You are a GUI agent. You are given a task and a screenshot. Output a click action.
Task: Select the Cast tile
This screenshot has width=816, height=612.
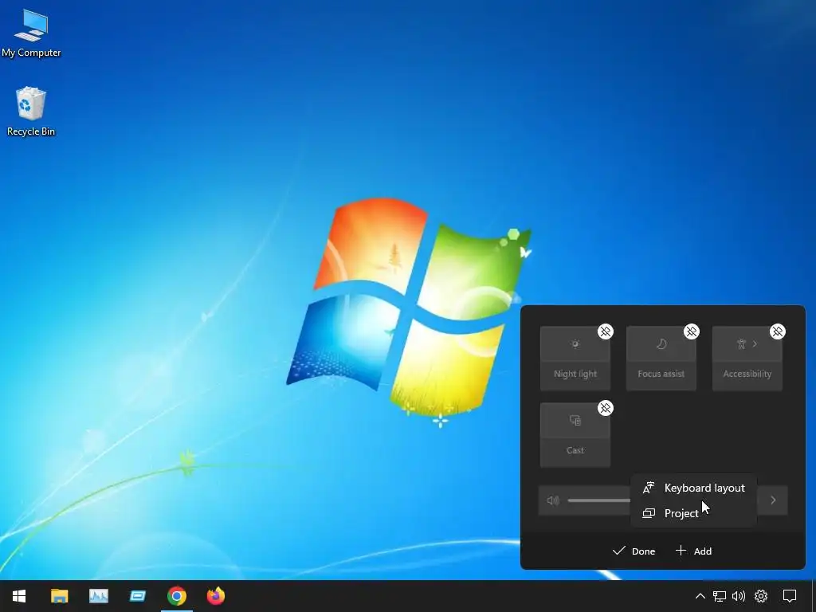[575, 435]
